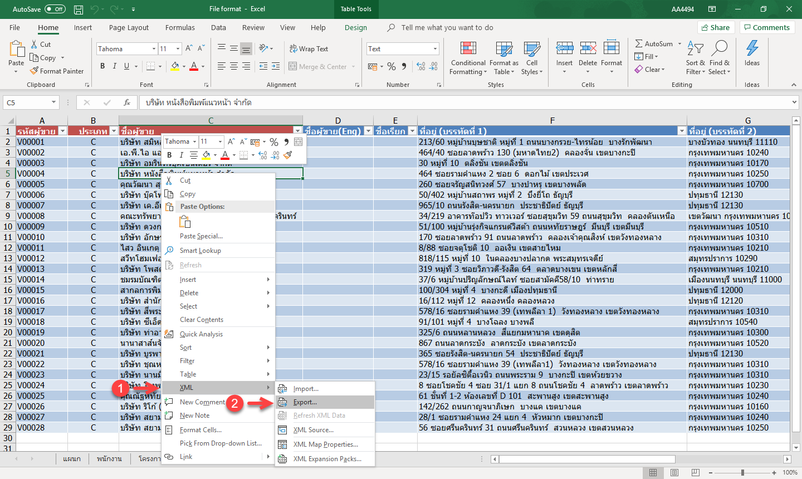Toggle the AutoSave switch
802x479 pixels.
pyautogui.click(x=55, y=9)
